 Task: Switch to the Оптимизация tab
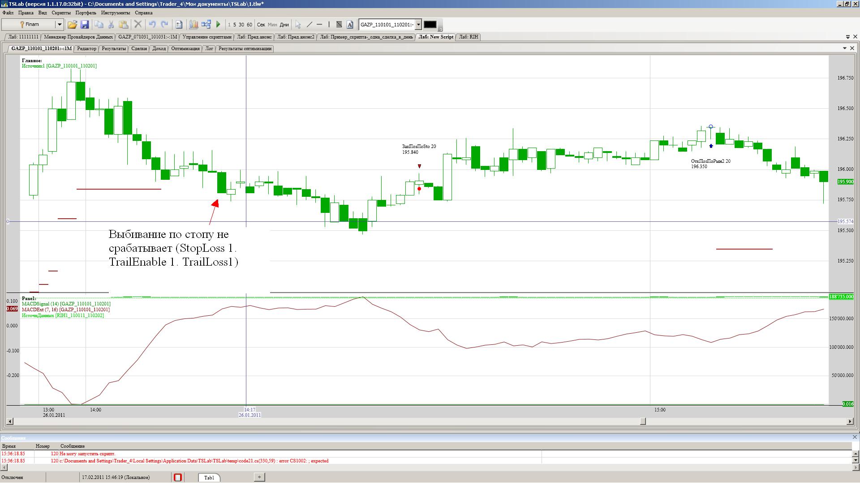pyautogui.click(x=185, y=49)
